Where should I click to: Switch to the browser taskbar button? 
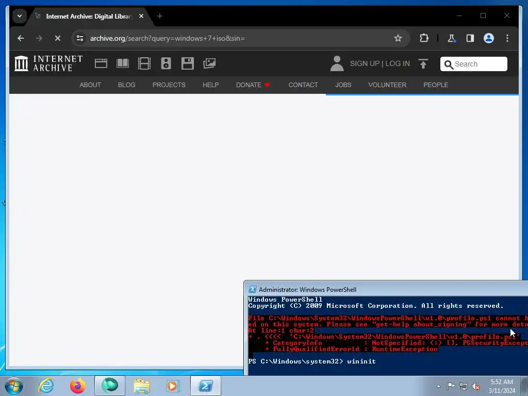[x=110, y=386]
